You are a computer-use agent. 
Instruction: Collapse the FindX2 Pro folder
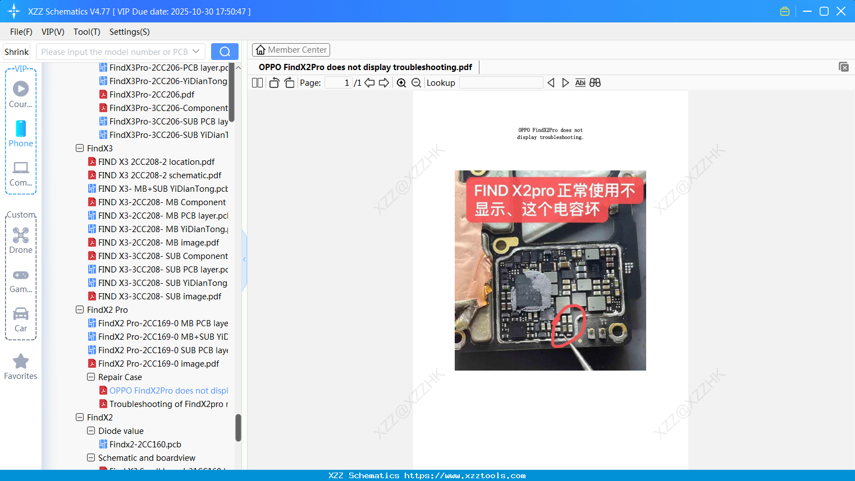click(x=80, y=310)
